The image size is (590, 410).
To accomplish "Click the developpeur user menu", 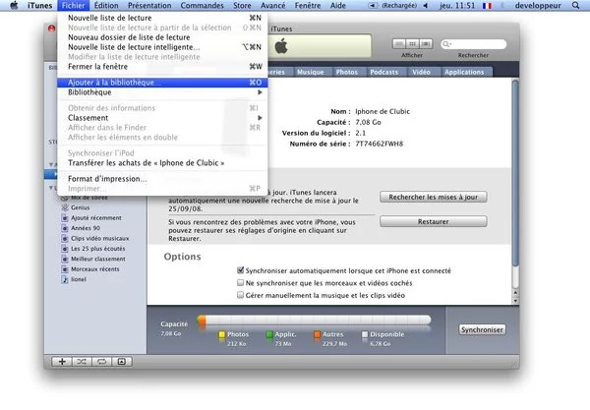I will tap(538, 5).
